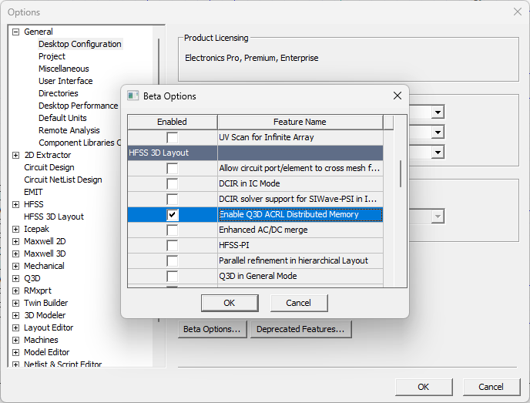The width and height of the screenshot is (530, 403).
Task: Check DCIR solver support for SIWave-PSI
Action: (x=173, y=199)
